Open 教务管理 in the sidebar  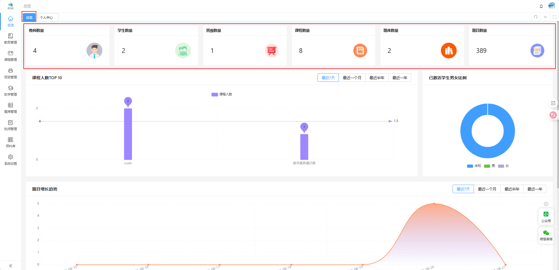tap(11, 39)
